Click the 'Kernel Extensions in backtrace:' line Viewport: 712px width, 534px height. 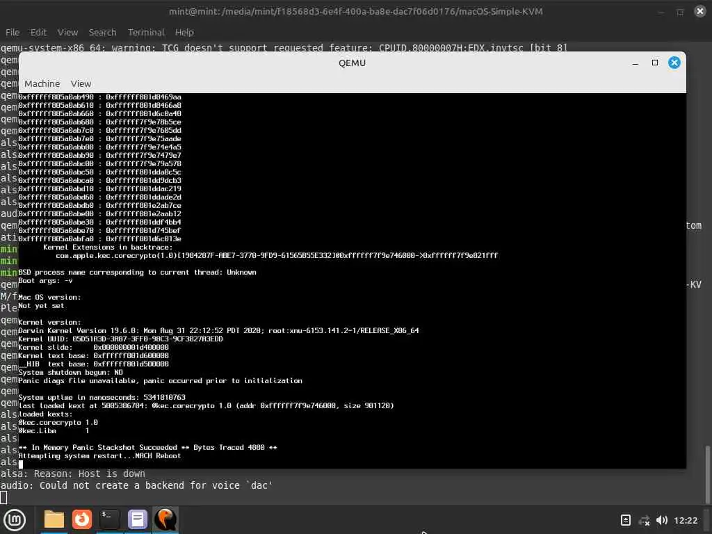[108, 248]
